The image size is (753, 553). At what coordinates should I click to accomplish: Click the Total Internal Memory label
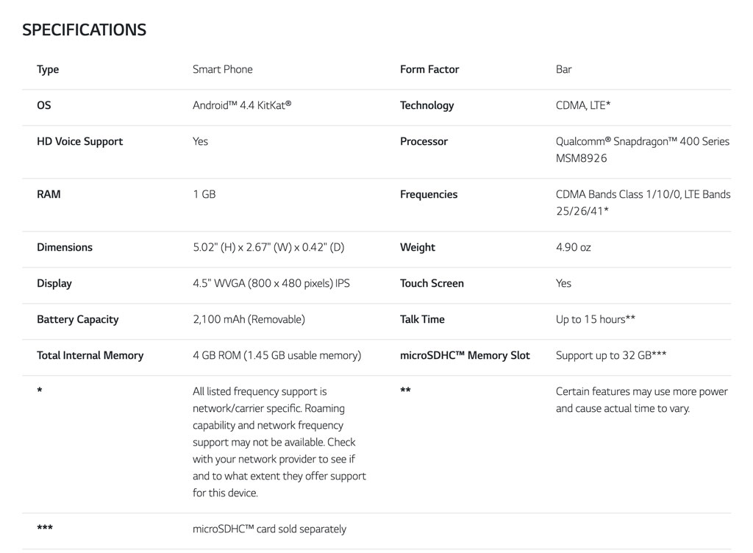click(90, 356)
